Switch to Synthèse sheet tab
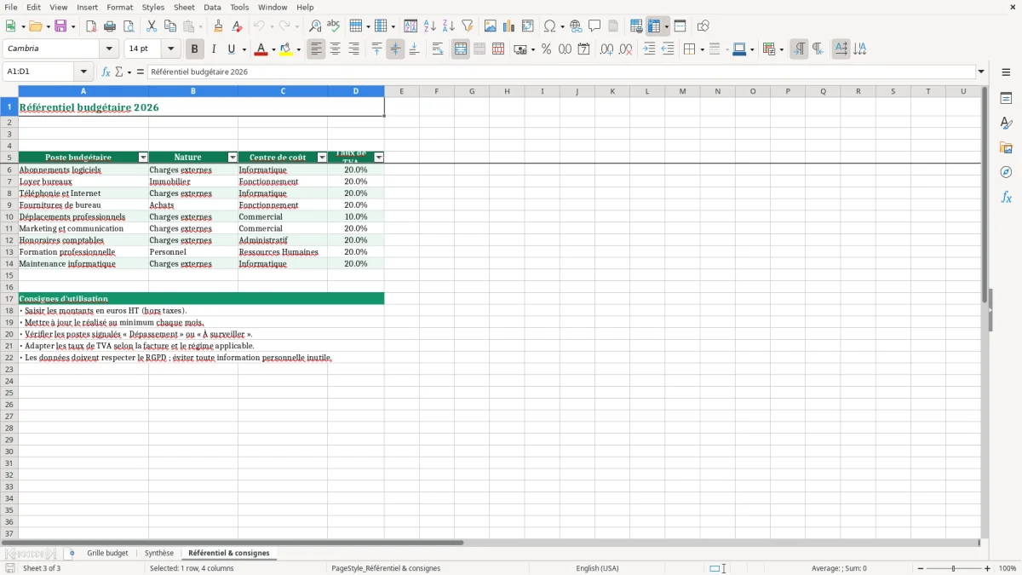Screen dimensions: 1022x575 click(x=159, y=554)
